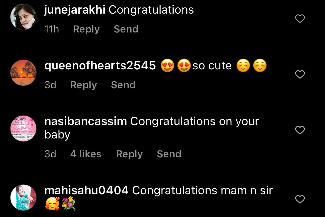Send queenofhearts2545's comment
This screenshot has height=217, width=325.
click(123, 85)
